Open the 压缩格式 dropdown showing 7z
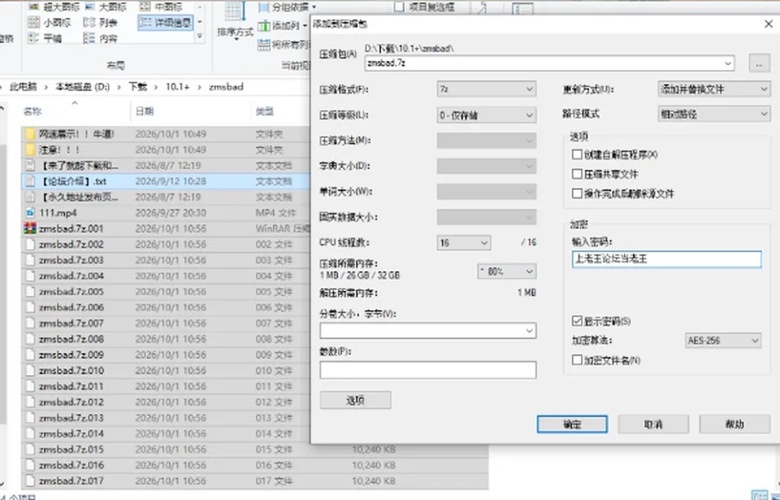Screen dimensions: 780x500 coord(487,89)
